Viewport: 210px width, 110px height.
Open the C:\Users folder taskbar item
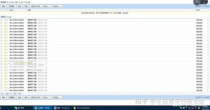point(82,108)
